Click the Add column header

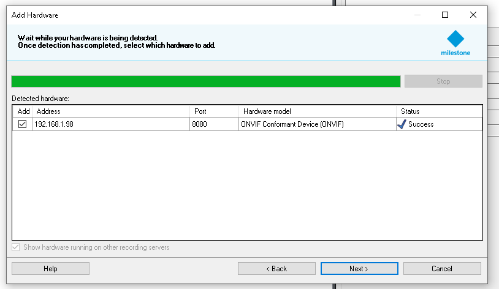(23, 111)
